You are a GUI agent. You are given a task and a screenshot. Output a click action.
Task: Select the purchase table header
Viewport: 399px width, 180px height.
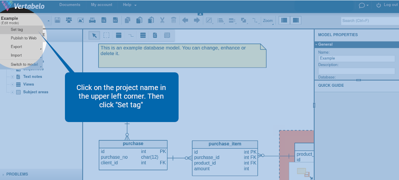click(x=133, y=144)
